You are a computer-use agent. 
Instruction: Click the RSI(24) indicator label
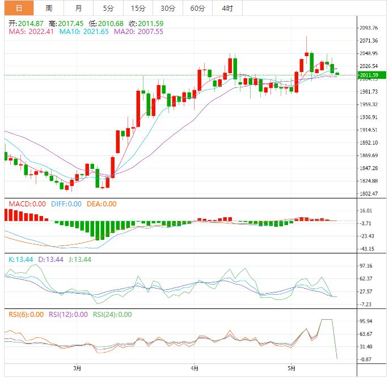coord(112,314)
